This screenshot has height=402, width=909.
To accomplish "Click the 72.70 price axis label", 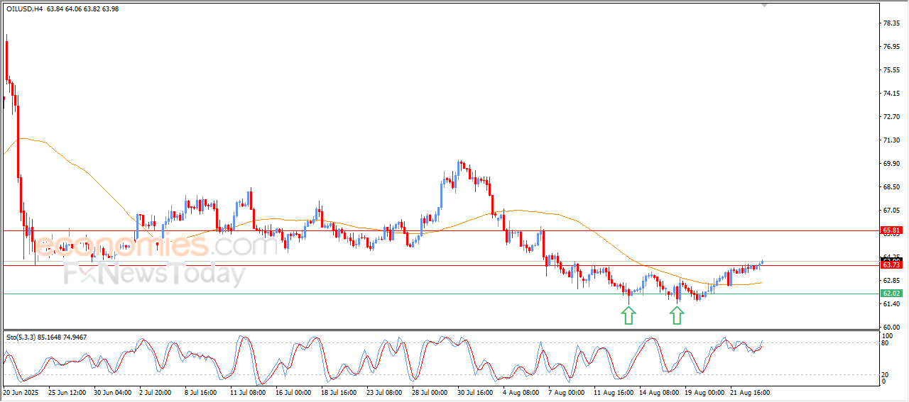I will click(x=891, y=117).
